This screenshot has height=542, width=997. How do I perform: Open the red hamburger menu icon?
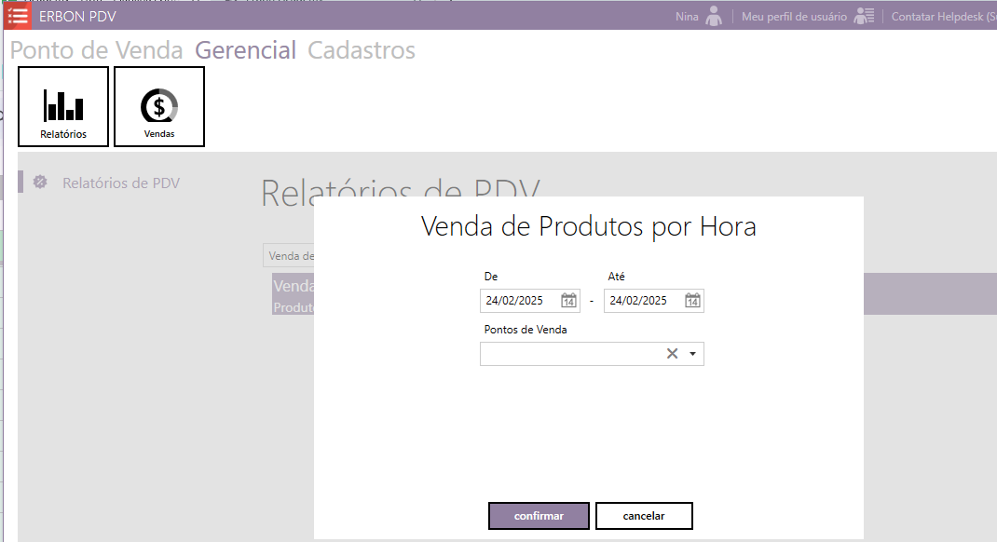click(18, 16)
